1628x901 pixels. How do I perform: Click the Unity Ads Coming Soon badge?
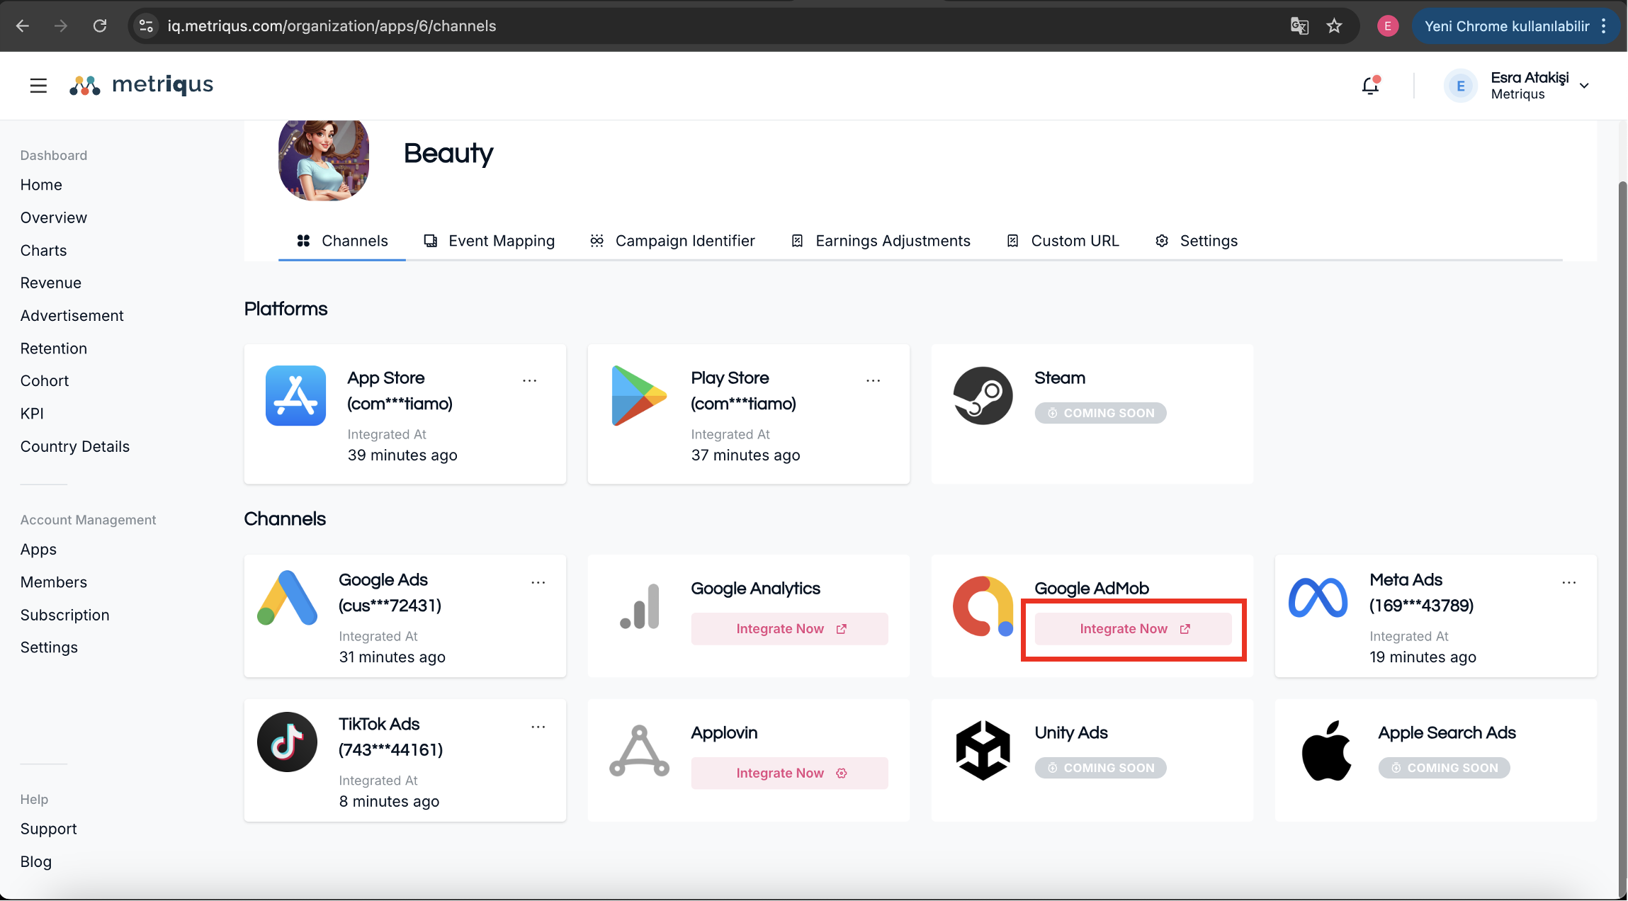pos(1100,768)
